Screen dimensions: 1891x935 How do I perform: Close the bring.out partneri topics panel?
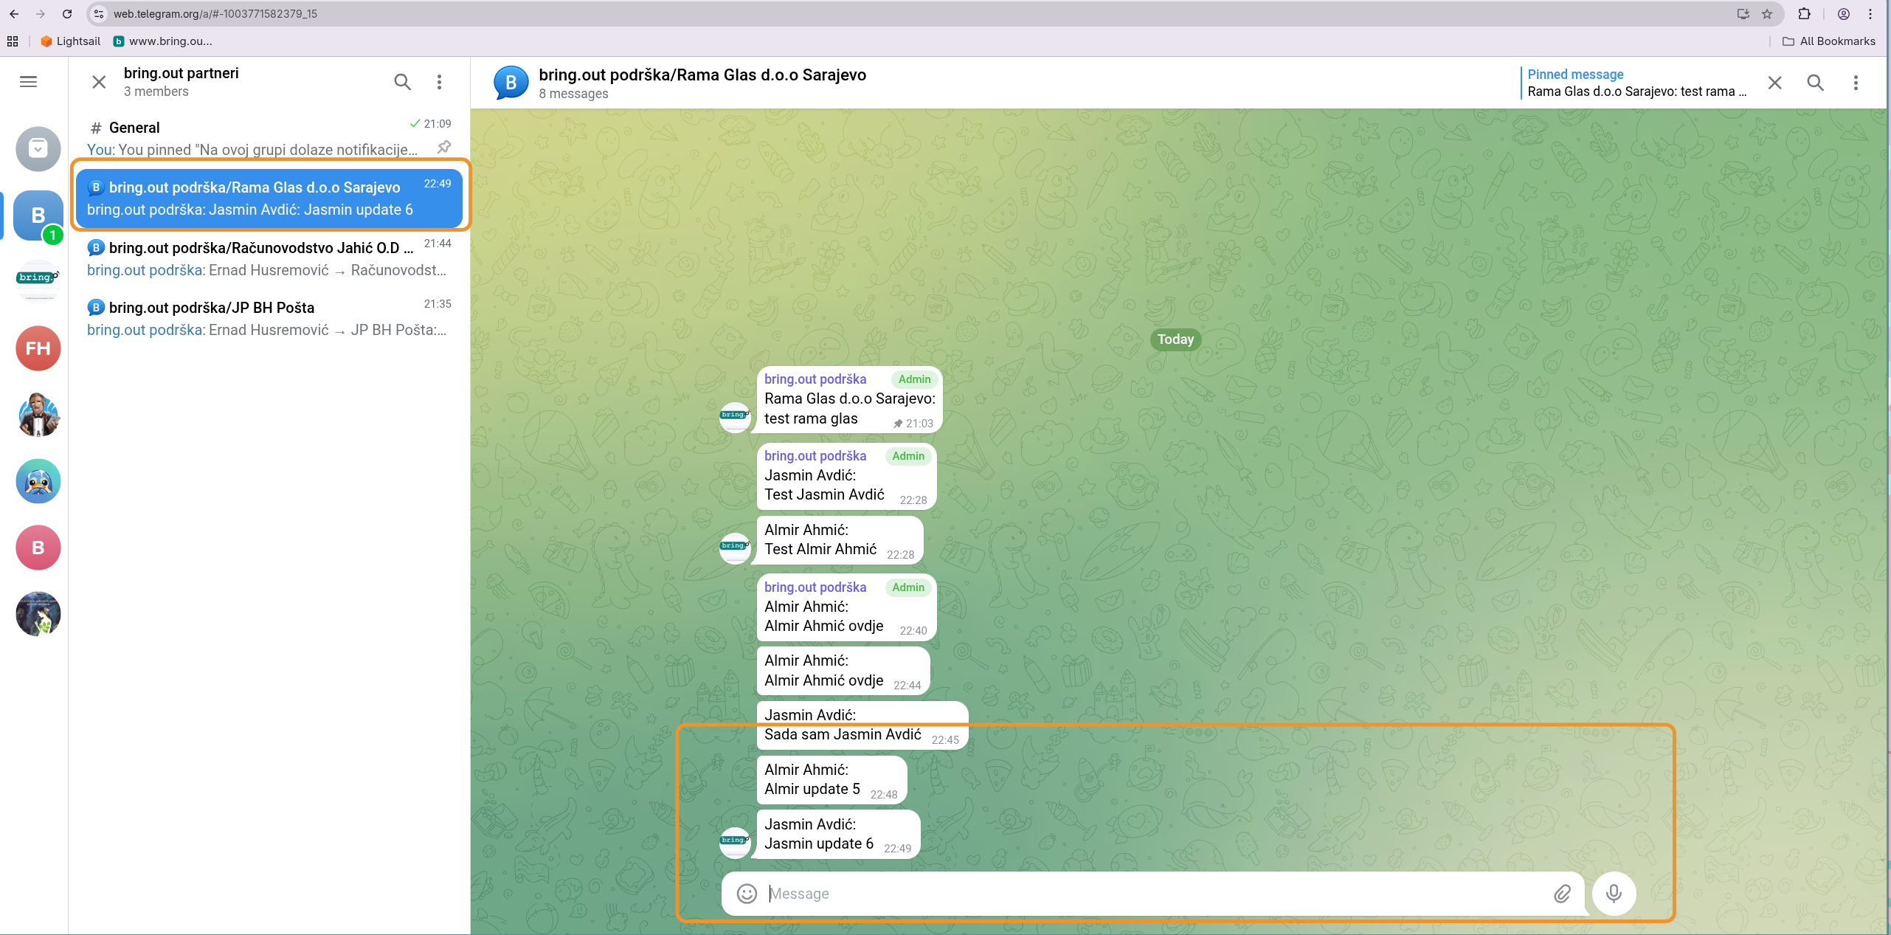point(99,82)
